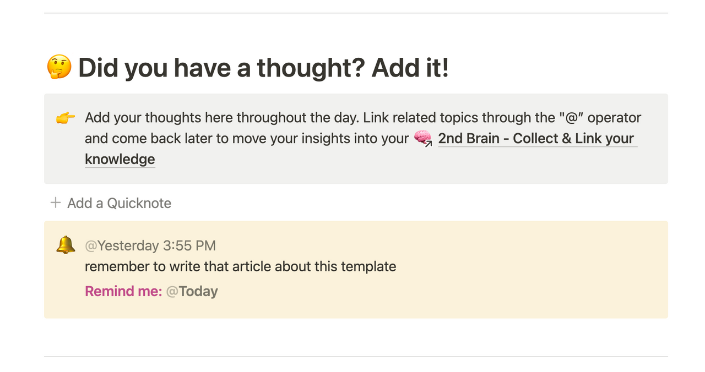Click the quoted "@" operator in callout text
The height and width of the screenshot is (372, 705).
568,118
